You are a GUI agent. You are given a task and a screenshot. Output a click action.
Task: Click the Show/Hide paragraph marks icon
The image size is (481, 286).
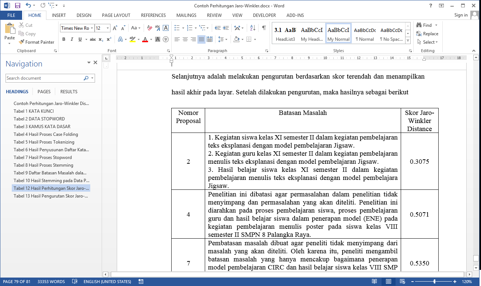pyautogui.click(x=264, y=28)
